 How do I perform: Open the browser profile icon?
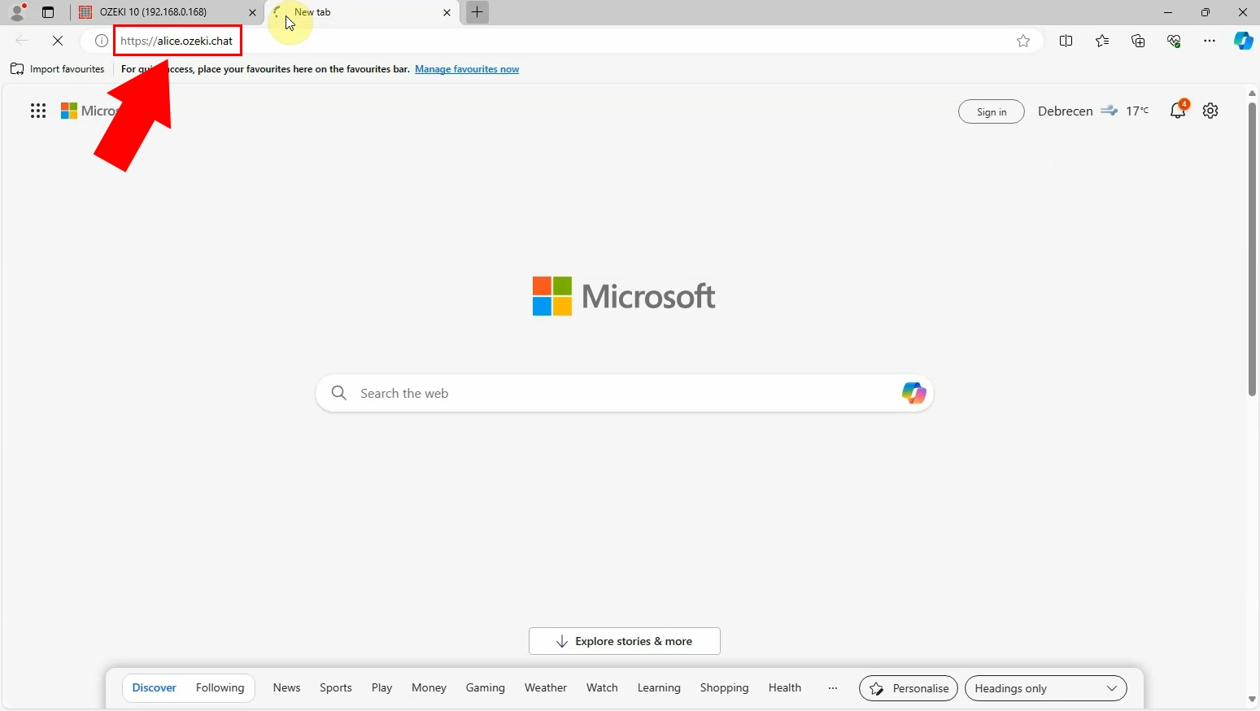(x=17, y=12)
